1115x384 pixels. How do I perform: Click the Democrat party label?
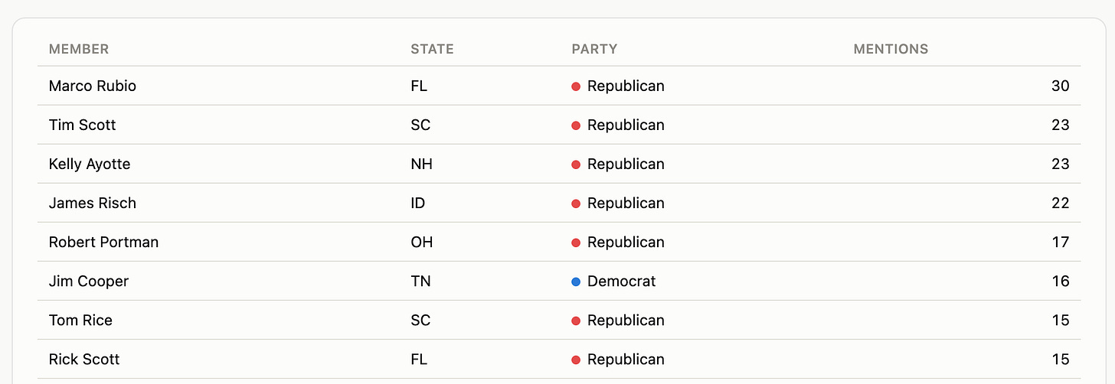(x=622, y=281)
